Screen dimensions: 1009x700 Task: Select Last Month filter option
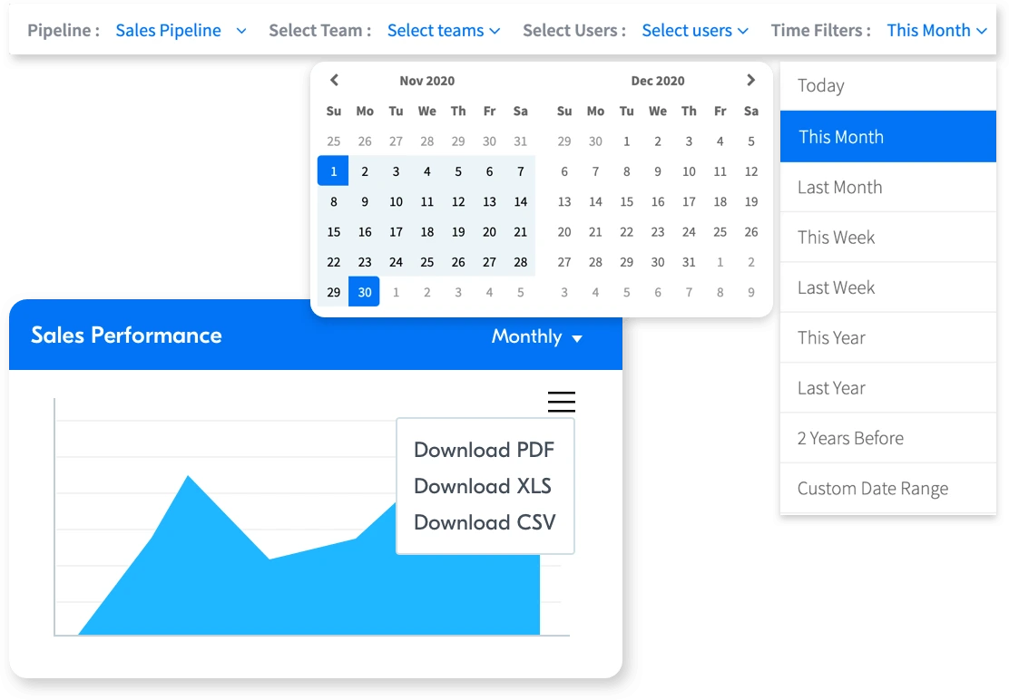pyautogui.click(x=888, y=187)
